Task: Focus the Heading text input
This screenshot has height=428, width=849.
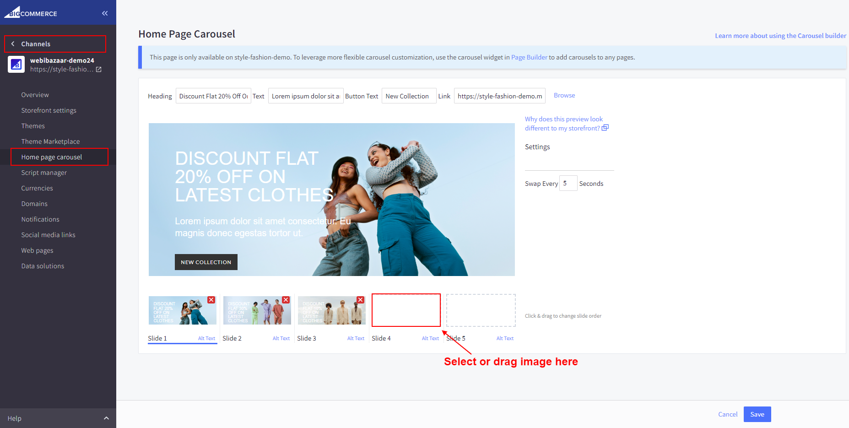Action: (213, 96)
